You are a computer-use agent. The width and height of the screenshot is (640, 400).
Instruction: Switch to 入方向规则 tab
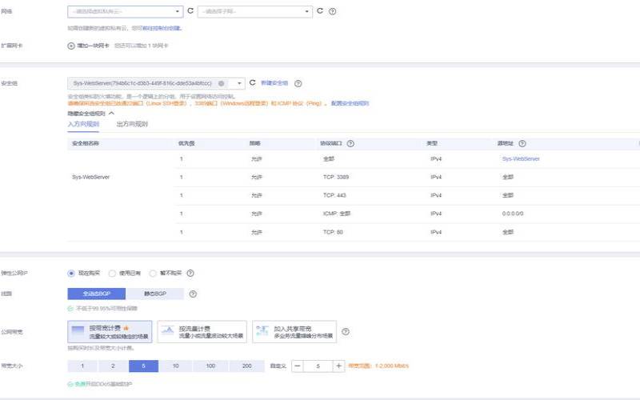click(x=83, y=124)
